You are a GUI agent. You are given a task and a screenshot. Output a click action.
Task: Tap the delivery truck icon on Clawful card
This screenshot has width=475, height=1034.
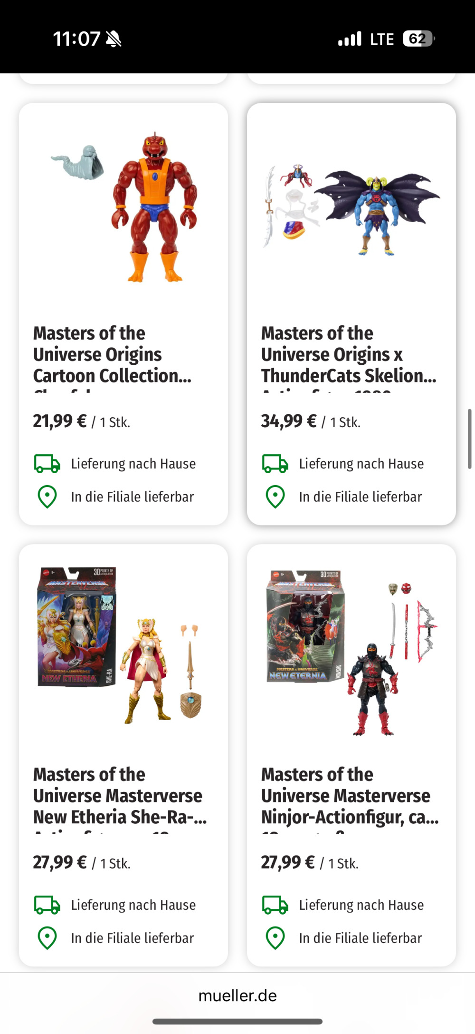[x=47, y=464]
